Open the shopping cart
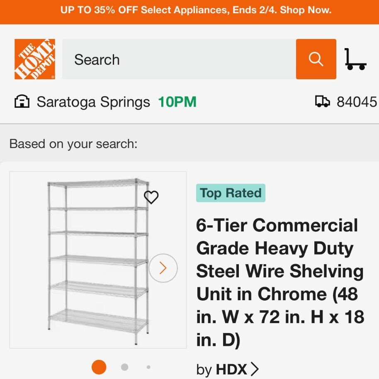This screenshot has width=379, height=379. coord(355,59)
